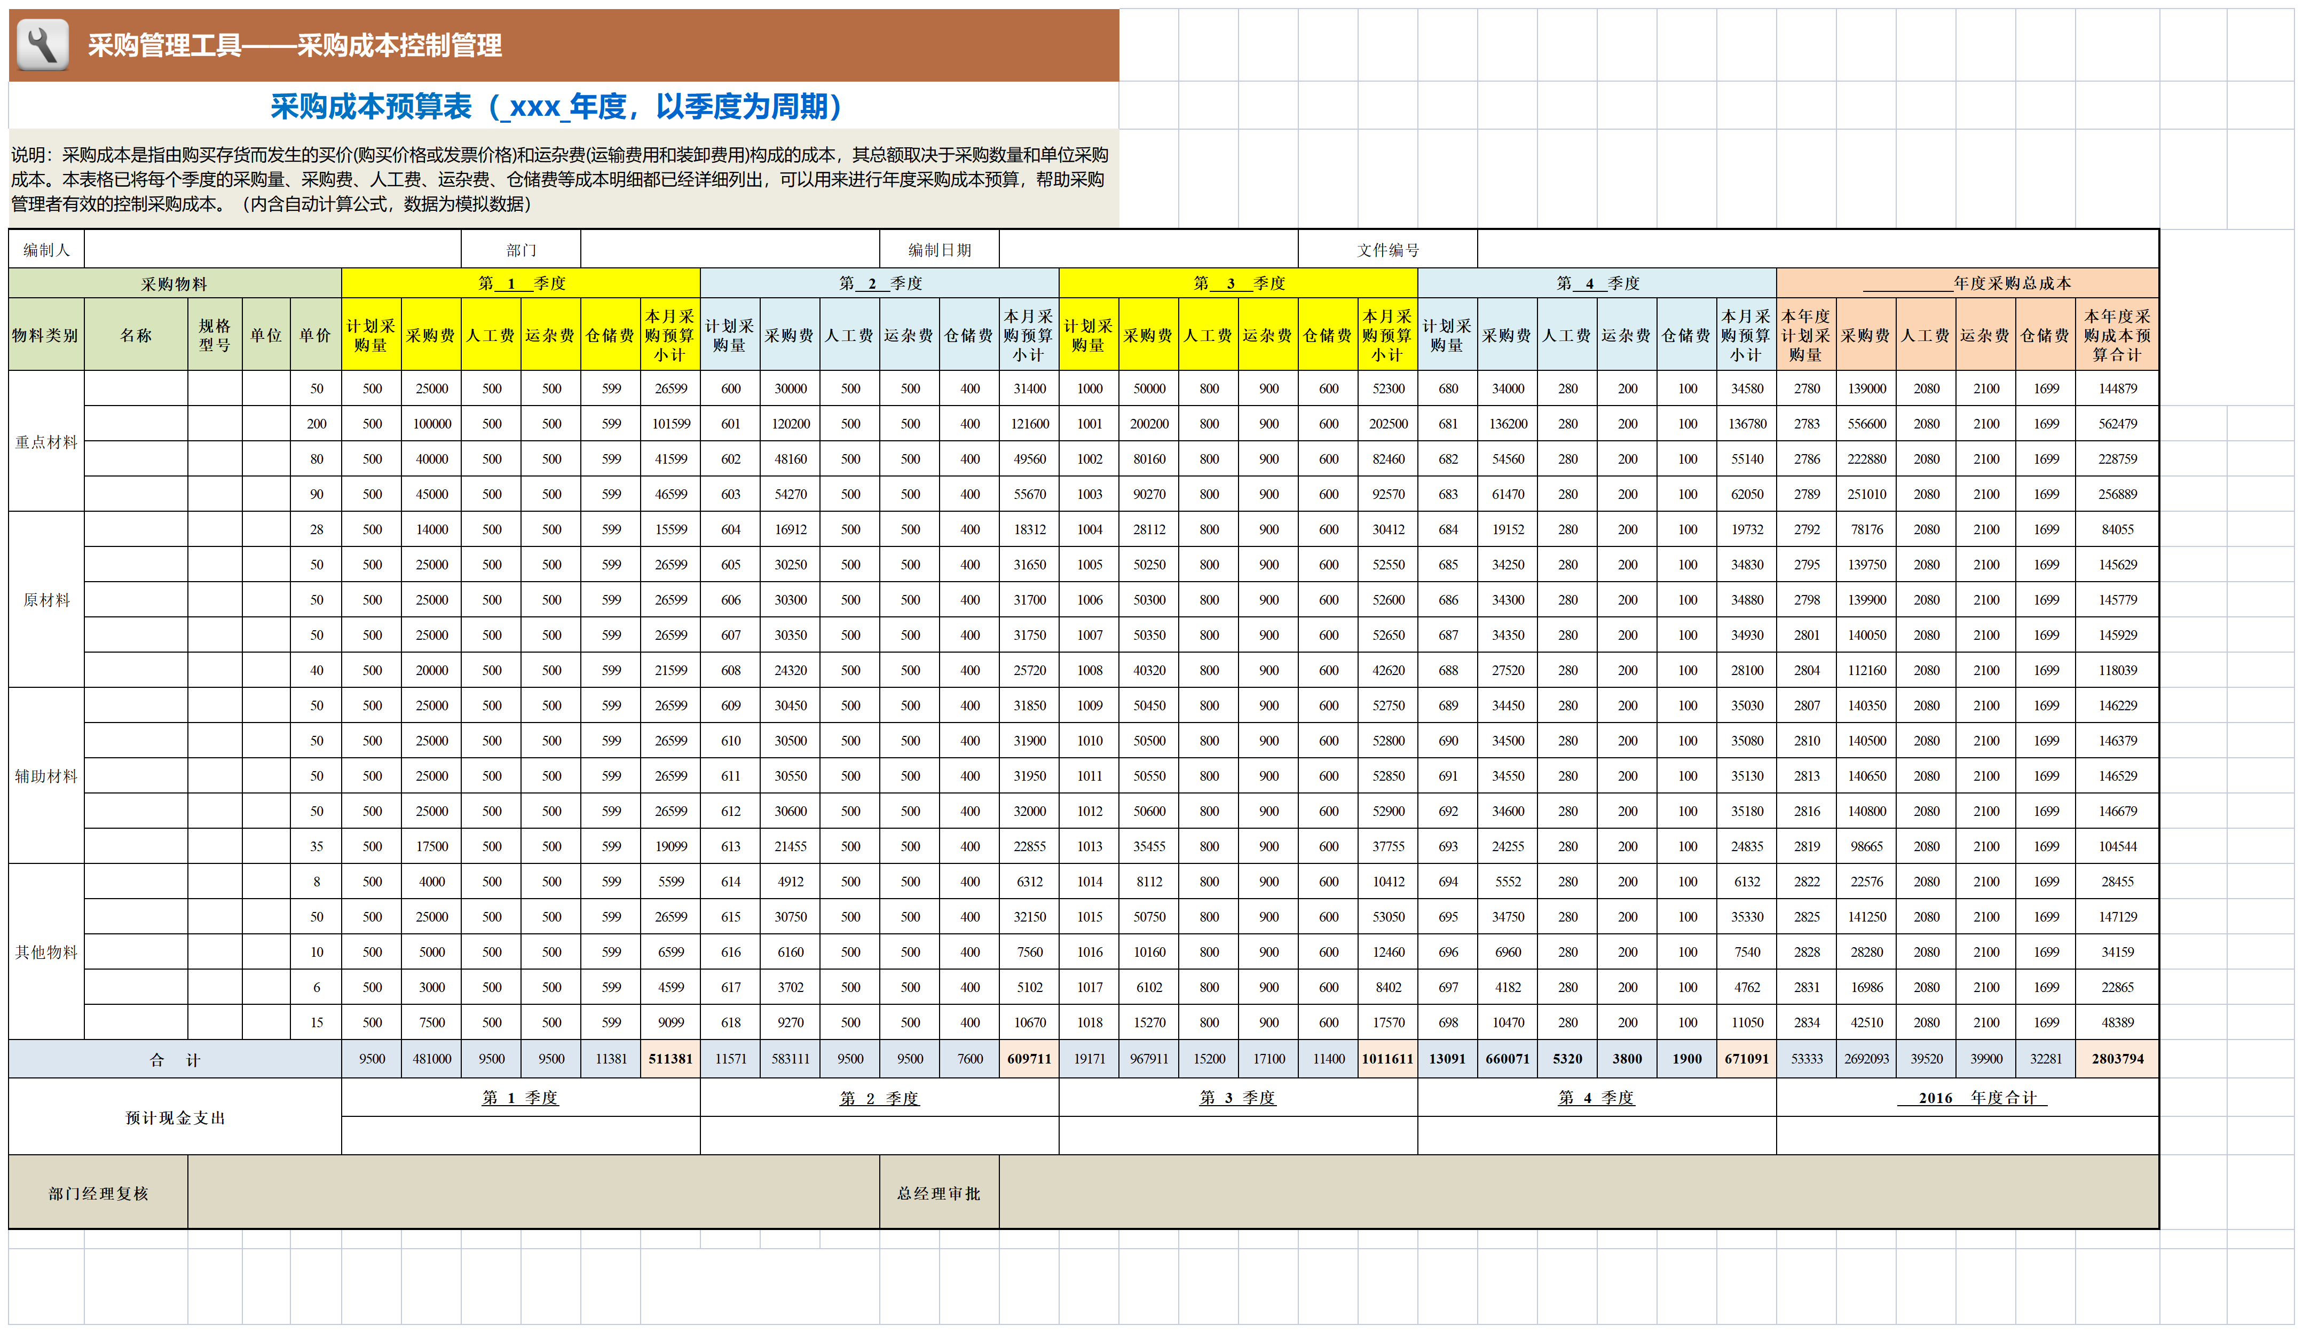Click the annual value 84055
The height and width of the screenshot is (1333, 2303).
(2117, 529)
